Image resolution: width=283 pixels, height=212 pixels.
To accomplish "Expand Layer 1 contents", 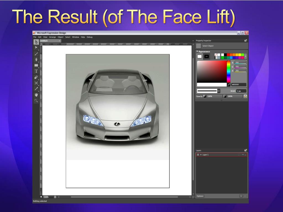I will 201,155.
